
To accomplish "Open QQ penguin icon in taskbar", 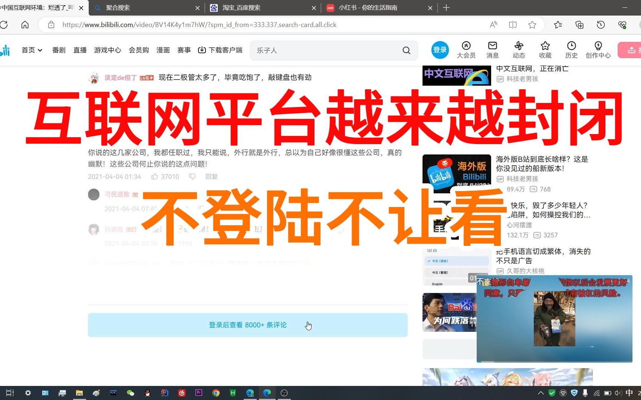I will tap(148, 393).
